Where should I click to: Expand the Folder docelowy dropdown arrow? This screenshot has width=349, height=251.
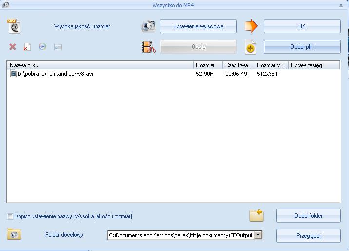tap(258, 235)
